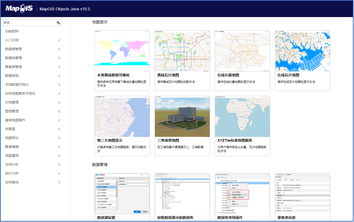The height and width of the screenshot is (222, 354).
Task: Select 数据库管理 in the sidebar
Action: [x=14, y=58]
